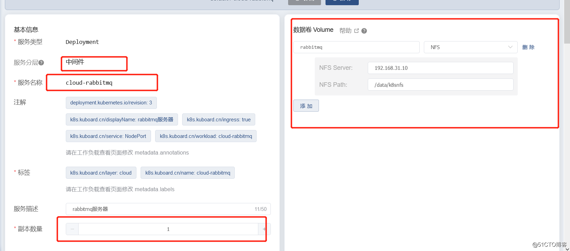This screenshot has width=570, height=251.
Task: Click the 服务描述 description input
Action: click(x=168, y=209)
